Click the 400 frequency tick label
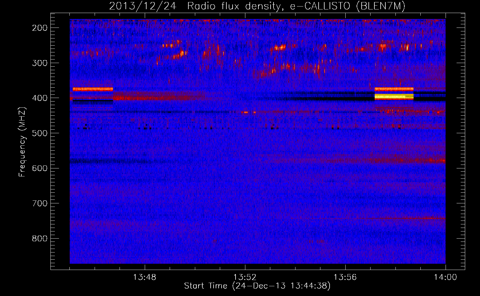 coord(40,98)
